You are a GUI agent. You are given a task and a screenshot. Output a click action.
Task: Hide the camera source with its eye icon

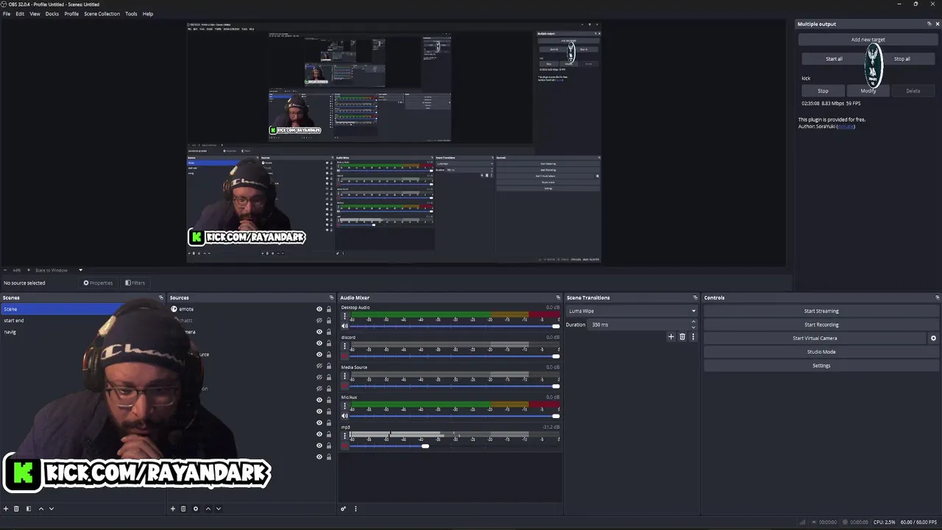[319, 332]
